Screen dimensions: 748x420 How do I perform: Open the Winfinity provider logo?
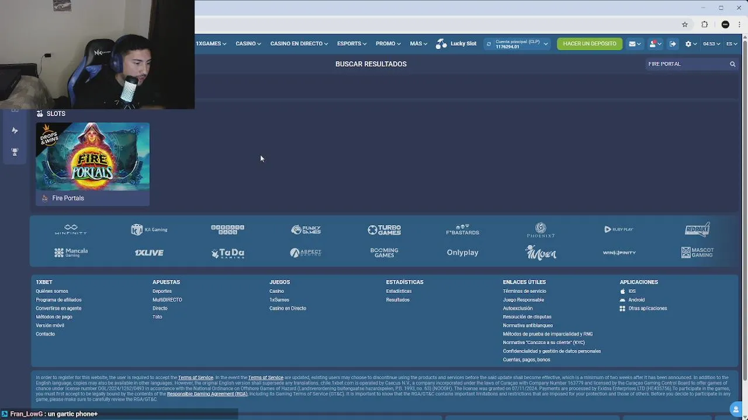(71, 230)
